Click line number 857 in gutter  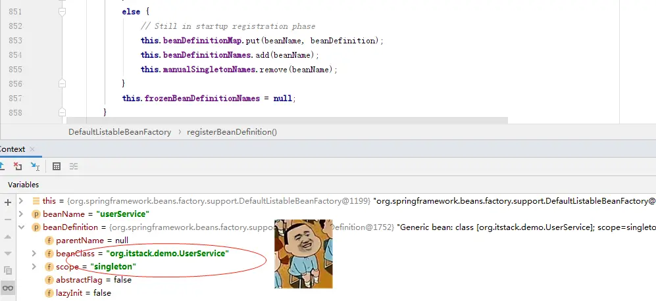(x=15, y=98)
